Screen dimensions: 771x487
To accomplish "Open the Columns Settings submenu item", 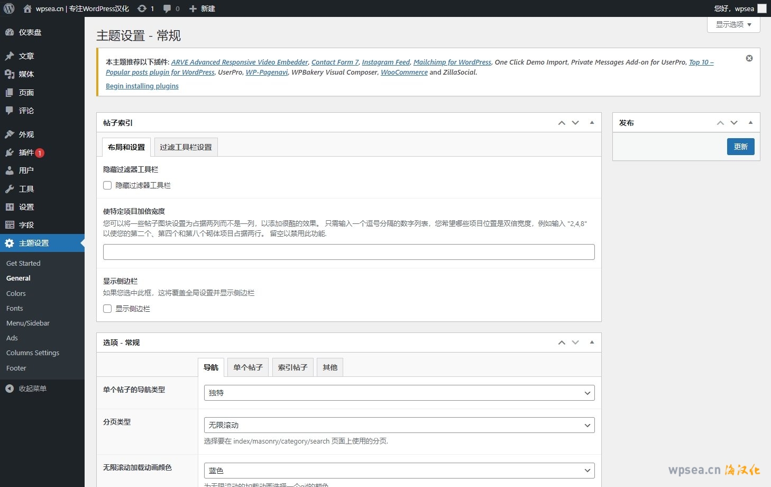I will 33,353.
